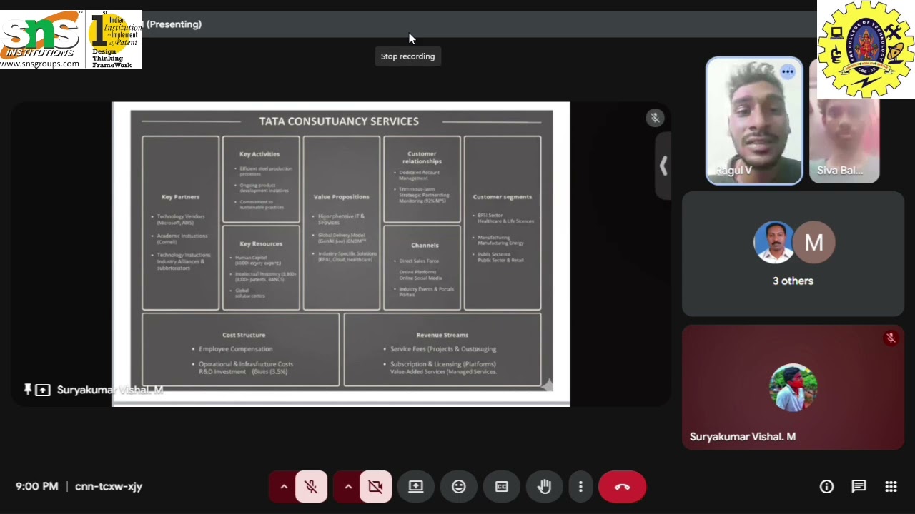Open more options three-dot menu
Screen dimensions: 915x514
tap(580, 487)
